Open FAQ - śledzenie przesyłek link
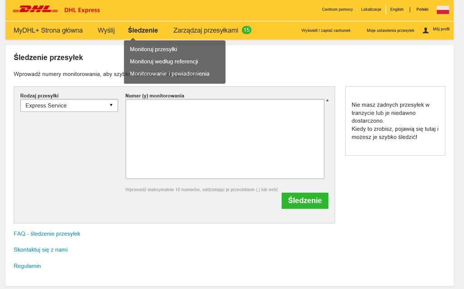 point(47,234)
